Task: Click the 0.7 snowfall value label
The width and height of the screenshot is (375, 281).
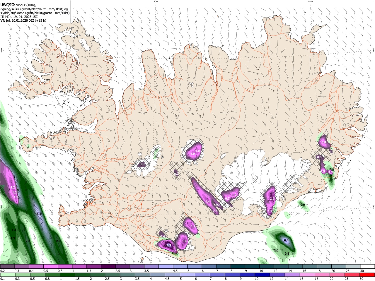Action: click(x=227, y=198)
